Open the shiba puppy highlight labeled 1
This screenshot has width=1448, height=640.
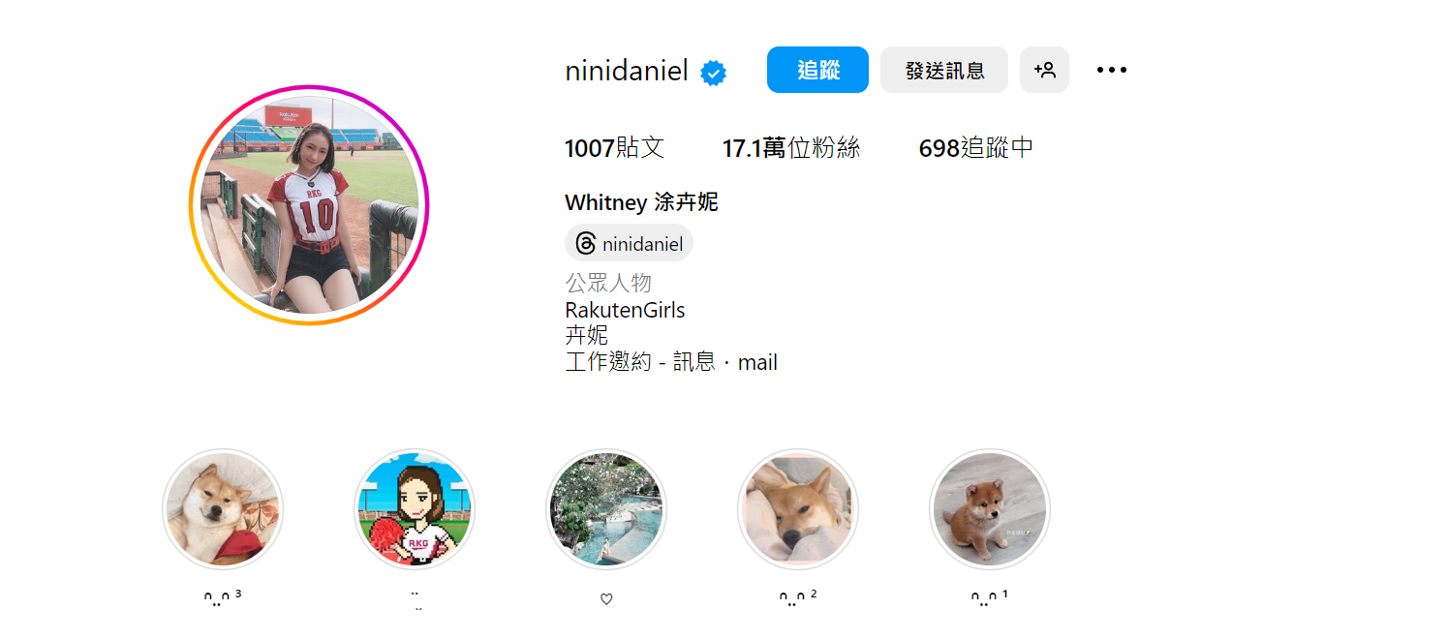(990, 509)
